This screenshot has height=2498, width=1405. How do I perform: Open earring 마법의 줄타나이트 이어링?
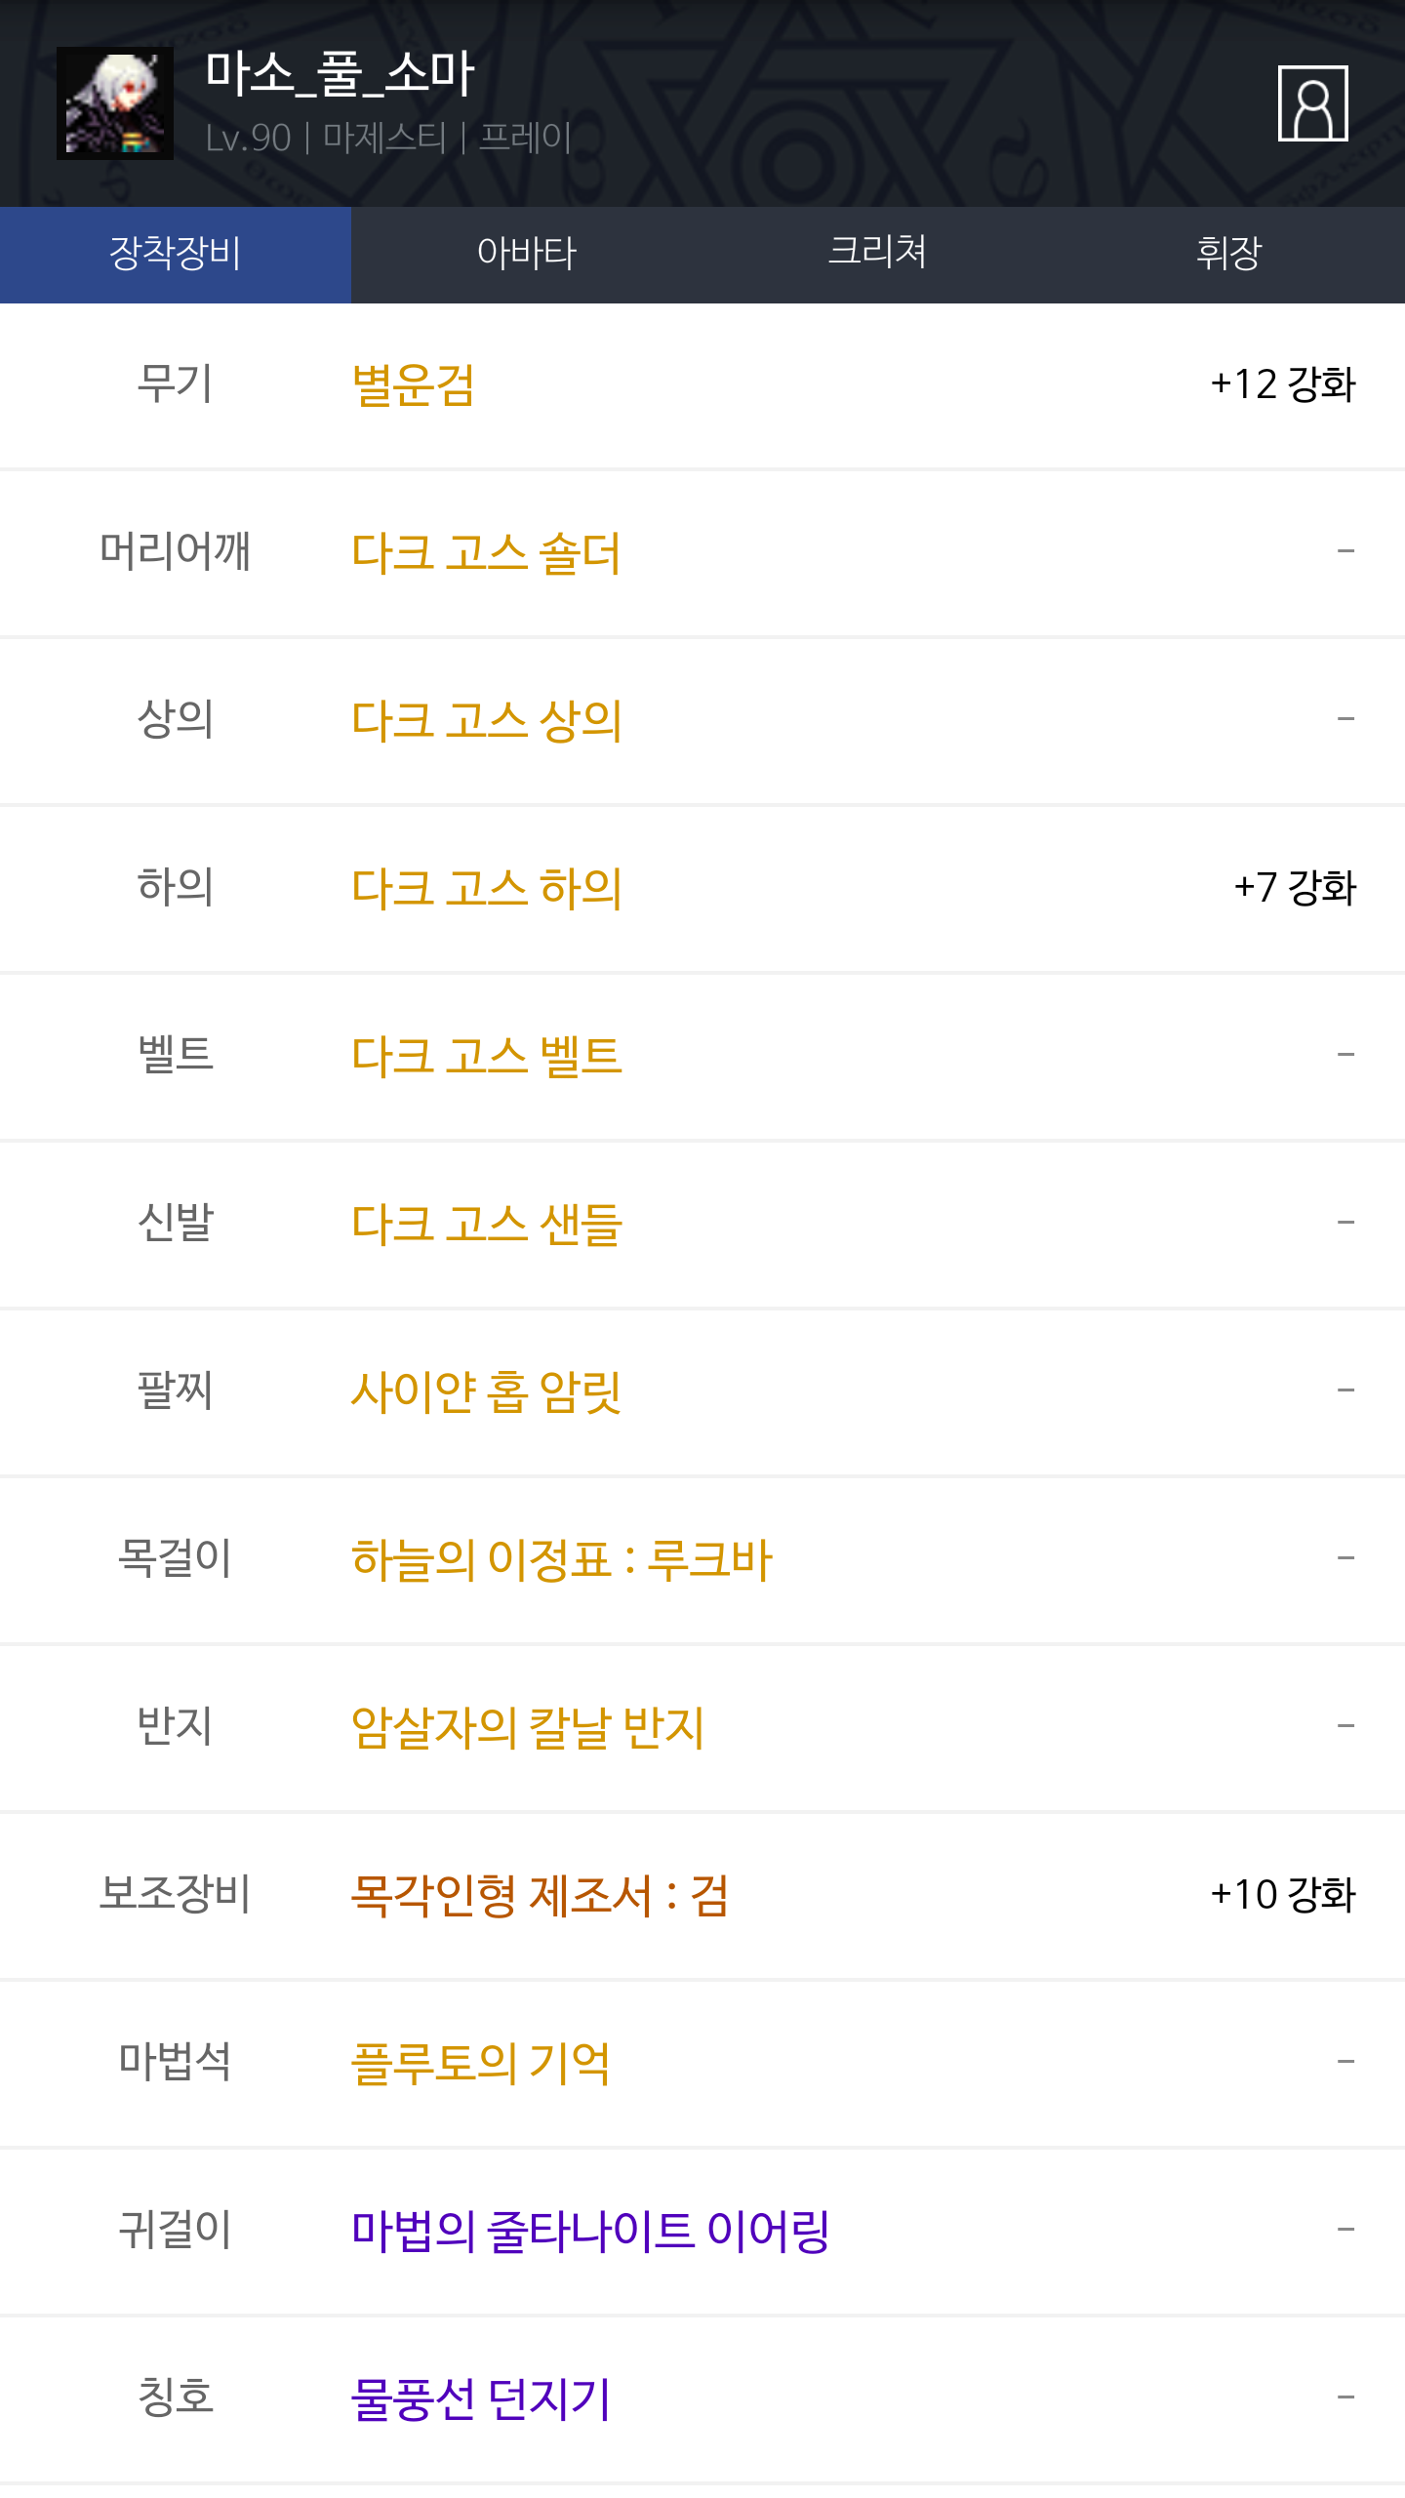590,2231
